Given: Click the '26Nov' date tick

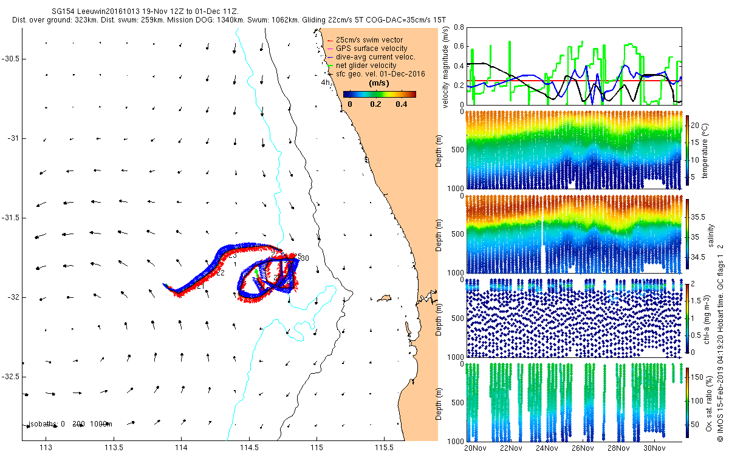Looking at the screenshot, I should click(583, 448).
